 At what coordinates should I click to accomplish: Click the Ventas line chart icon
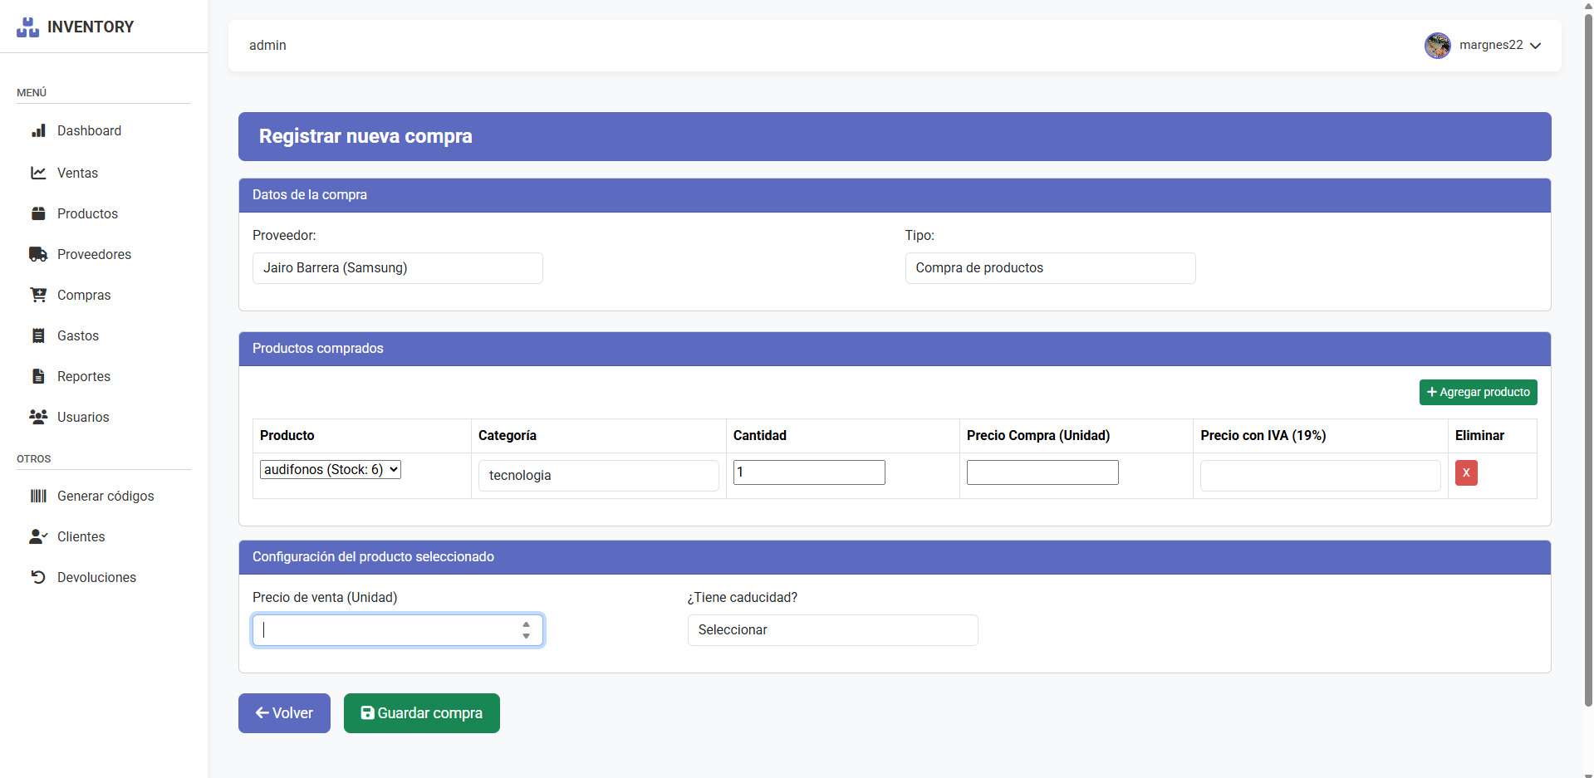pyautogui.click(x=38, y=173)
